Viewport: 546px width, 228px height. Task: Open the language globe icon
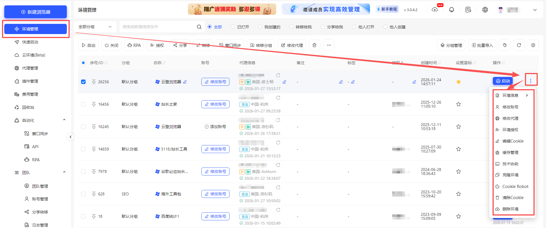485,10
